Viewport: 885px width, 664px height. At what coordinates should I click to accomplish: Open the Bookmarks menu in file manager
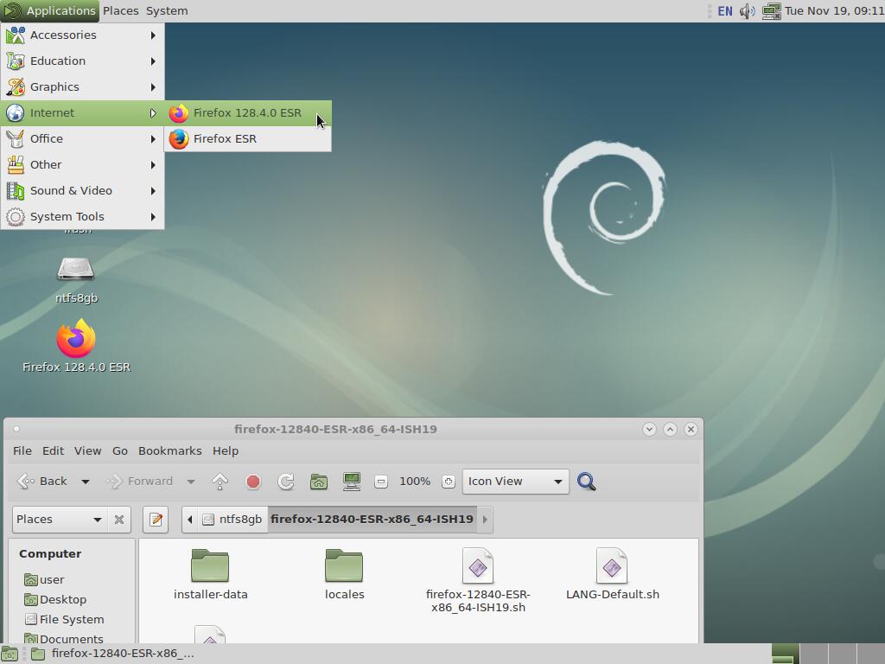click(169, 451)
